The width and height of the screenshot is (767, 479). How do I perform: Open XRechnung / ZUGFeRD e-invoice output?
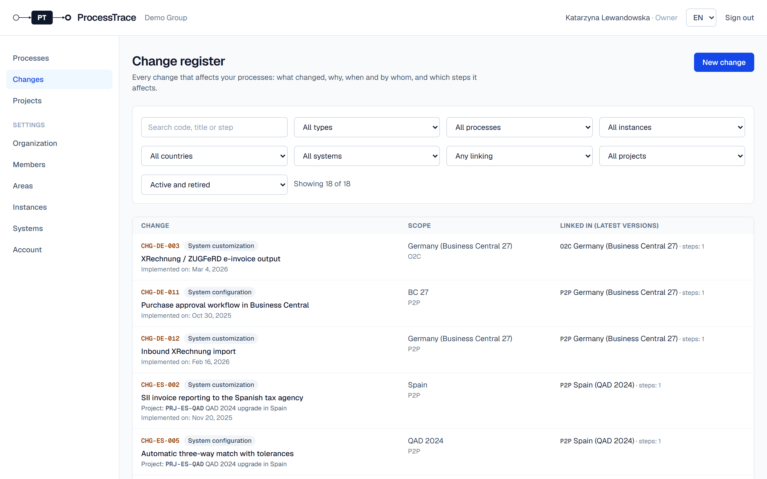point(210,258)
